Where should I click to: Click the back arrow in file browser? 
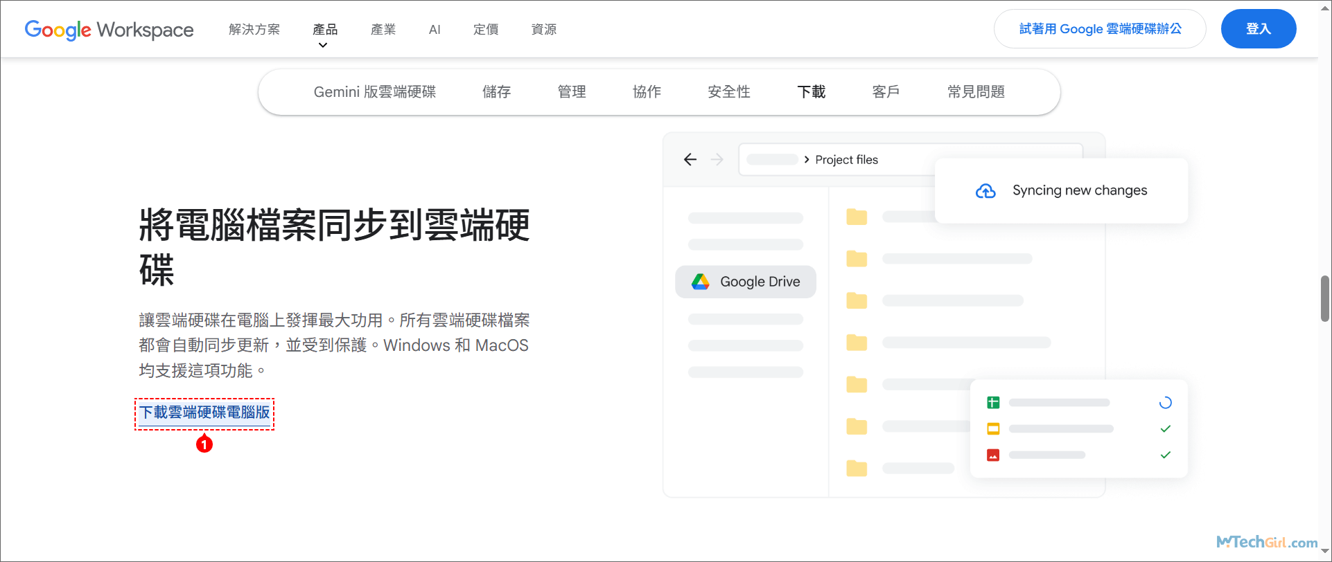click(690, 160)
